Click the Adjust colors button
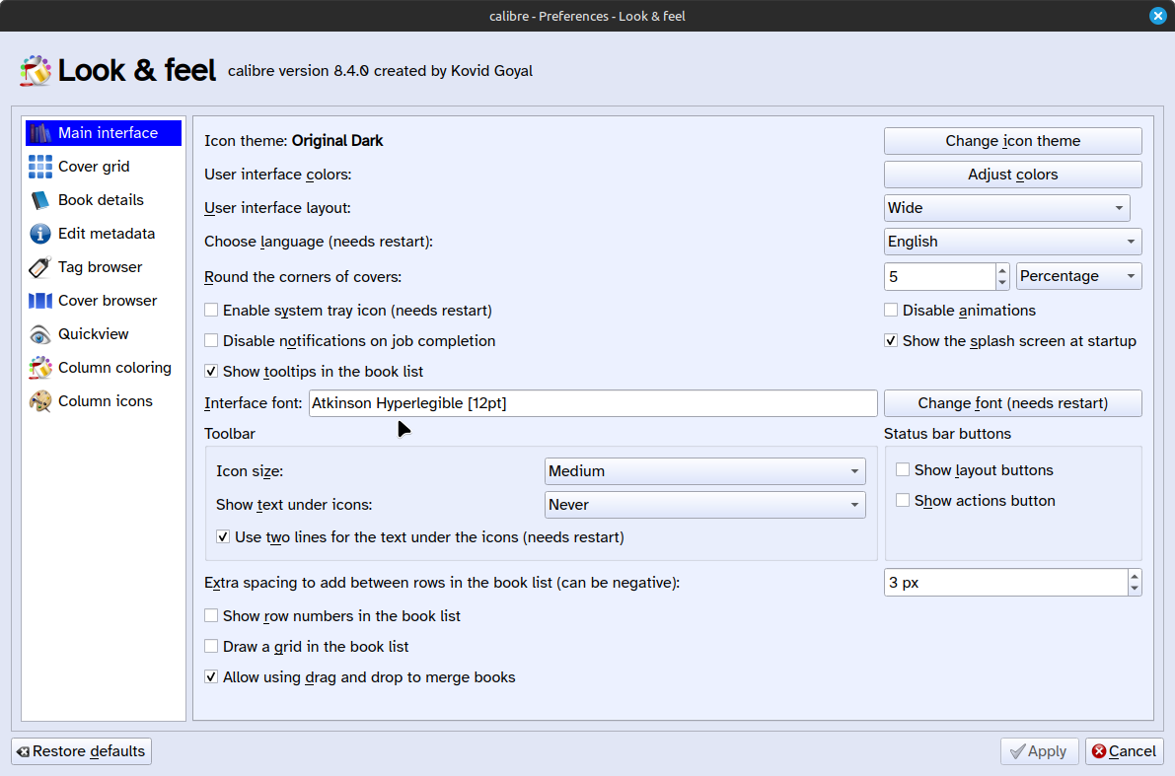The height and width of the screenshot is (776, 1175). point(1012,175)
